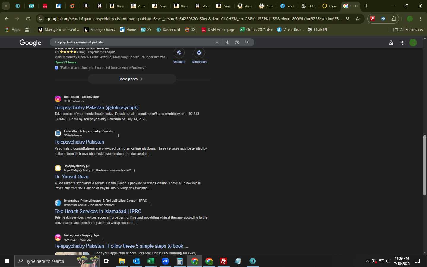Expand More places list
This screenshot has height=267, width=427.
(132, 79)
